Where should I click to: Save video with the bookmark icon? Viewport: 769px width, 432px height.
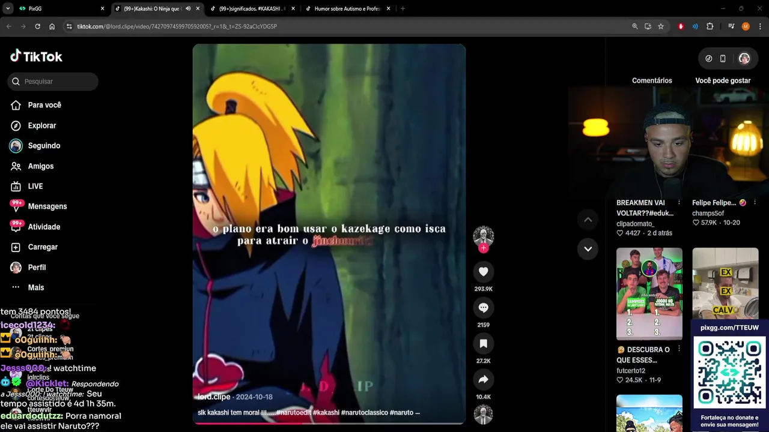(483, 344)
